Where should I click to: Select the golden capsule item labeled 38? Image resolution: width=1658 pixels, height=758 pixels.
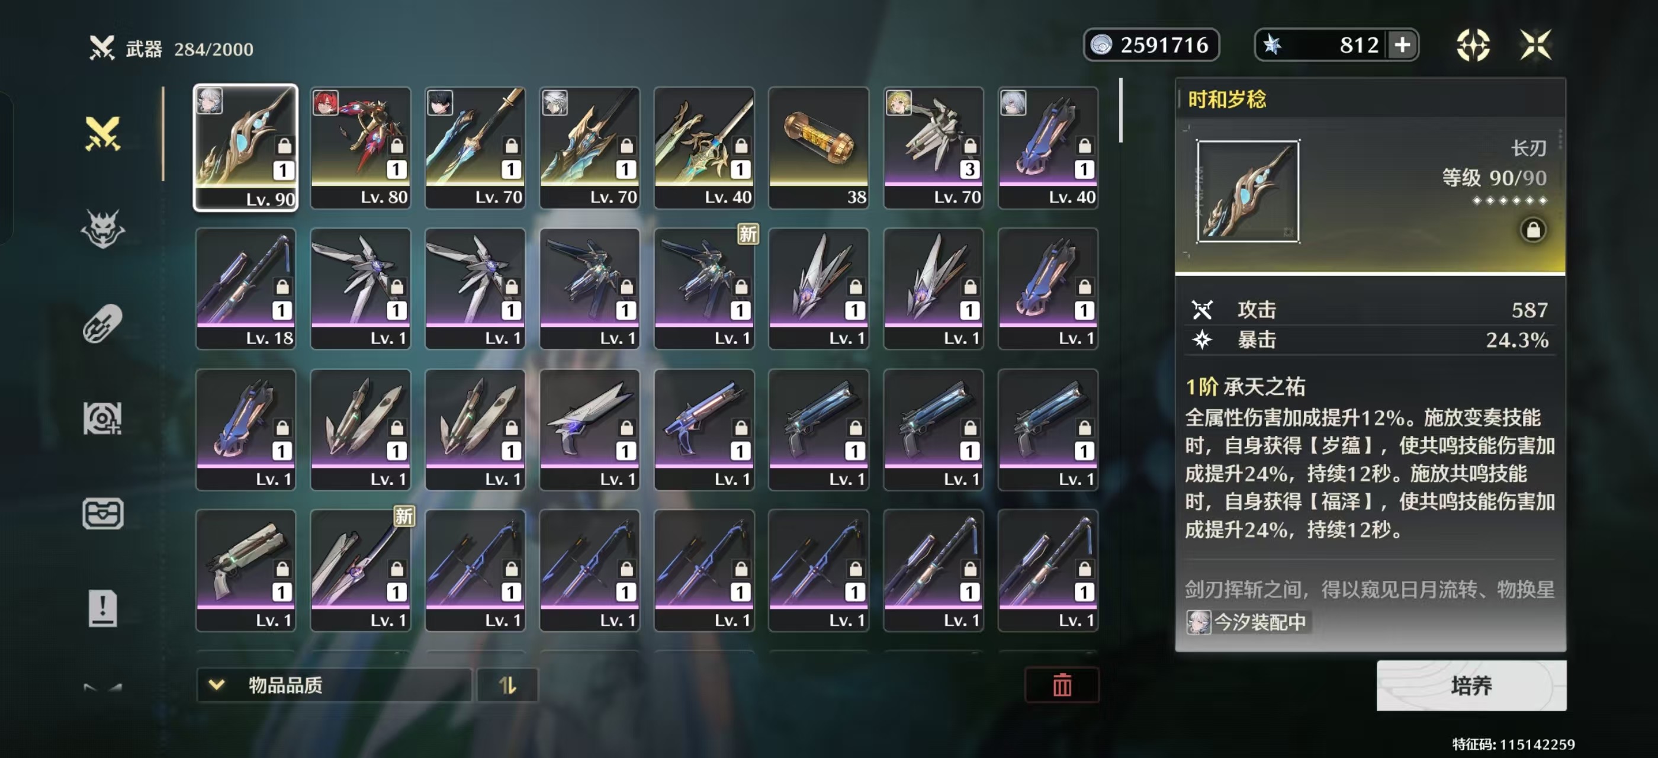pos(819,147)
